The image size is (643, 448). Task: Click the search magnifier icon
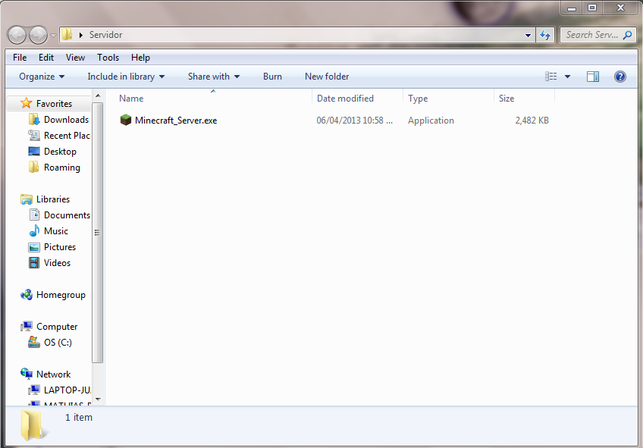click(627, 36)
